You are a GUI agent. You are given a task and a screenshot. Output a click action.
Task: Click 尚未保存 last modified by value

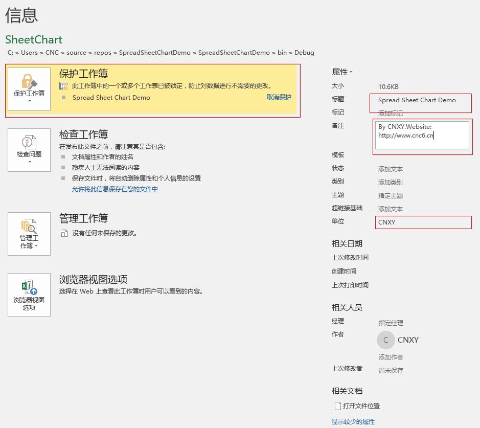(391, 370)
